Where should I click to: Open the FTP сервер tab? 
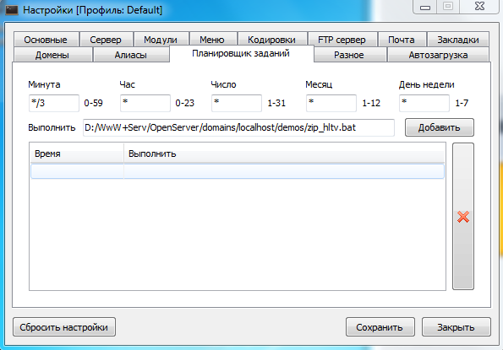click(x=342, y=40)
